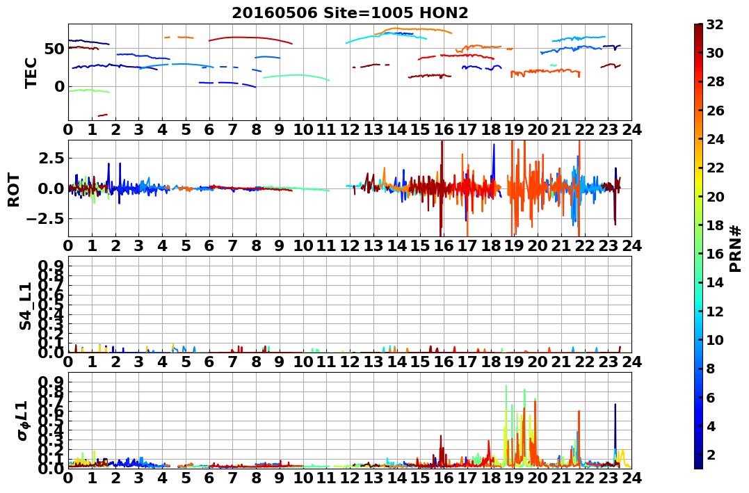Click colorbar tick label 16
This screenshot has width=749, height=493.
[715, 254]
